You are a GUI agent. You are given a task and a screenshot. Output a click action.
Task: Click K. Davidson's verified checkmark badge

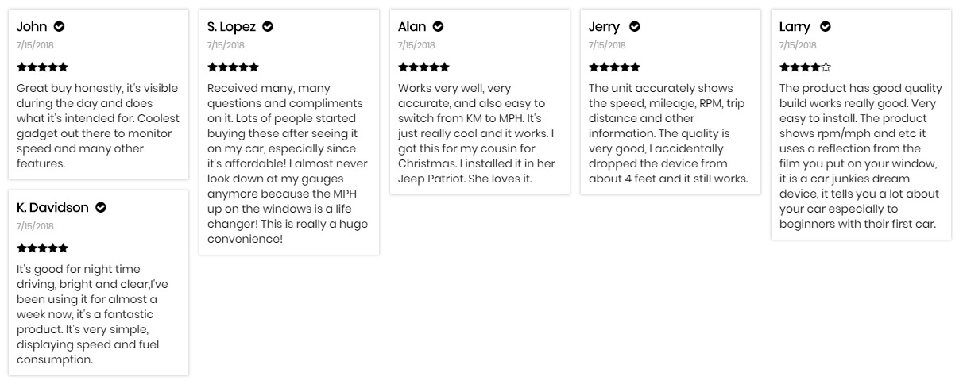pos(101,208)
